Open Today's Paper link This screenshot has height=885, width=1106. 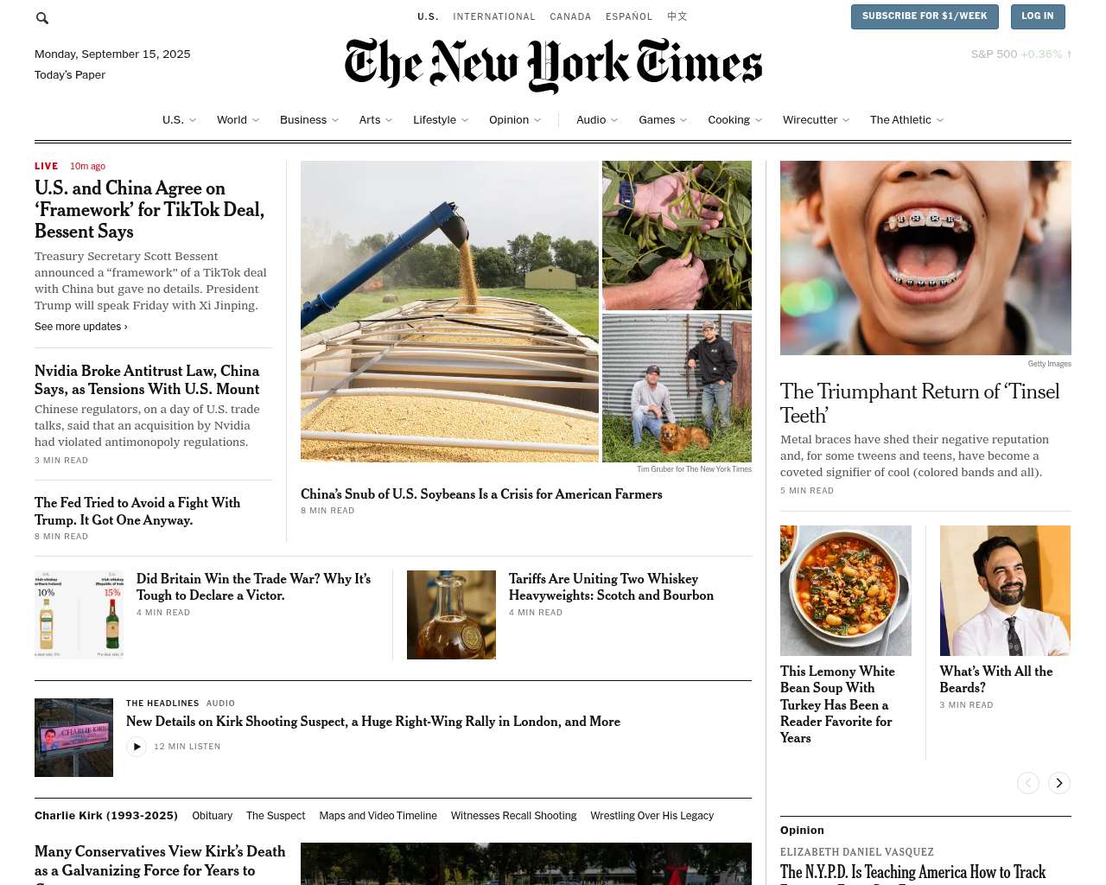pyautogui.click(x=70, y=75)
